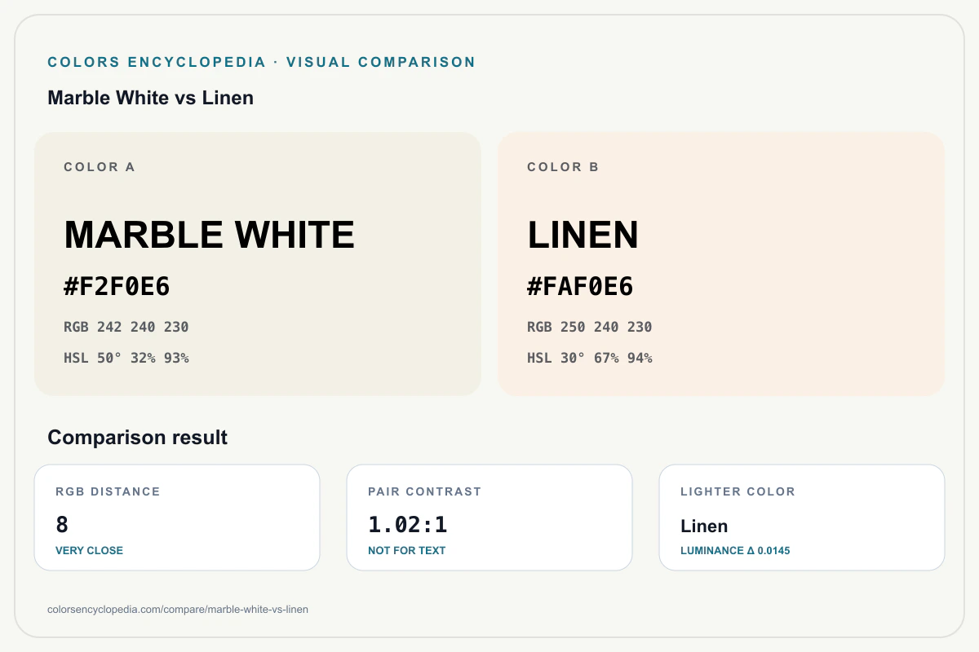Click the colorsencyclopedia.com compare URL
This screenshot has width=979, height=652.
(x=178, y=609)
